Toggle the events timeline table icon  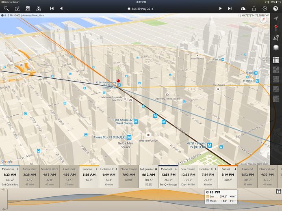pyautogui.click(x=276, y=60)
